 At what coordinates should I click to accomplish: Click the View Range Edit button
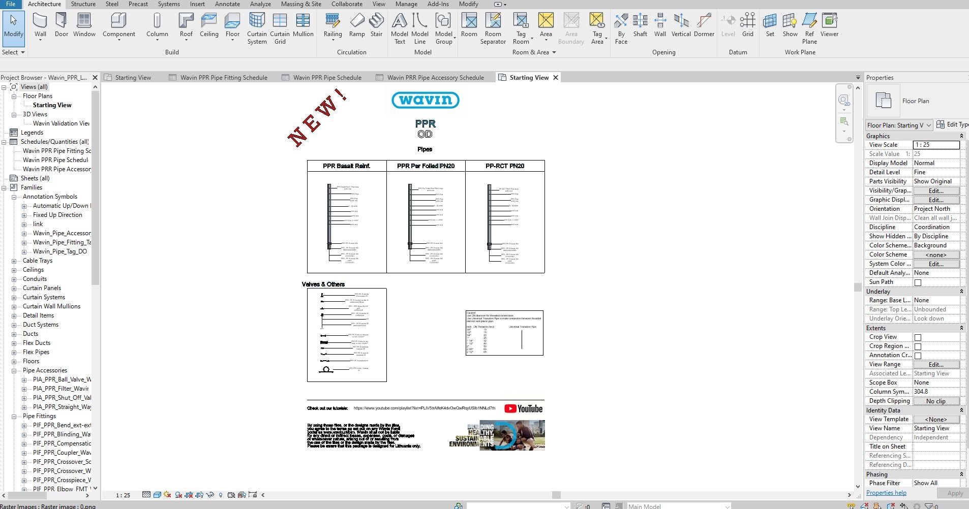pyautogui.click(x=936, y=365)
